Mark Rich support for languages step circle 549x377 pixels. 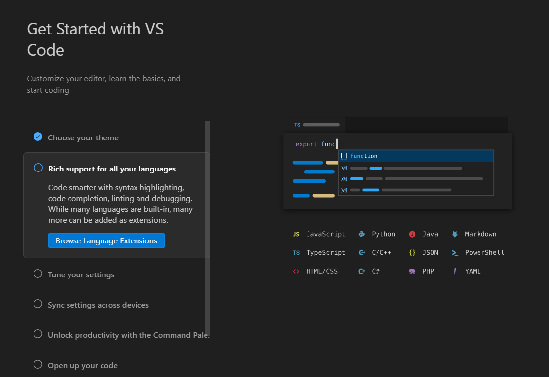[x=38, y=168]
